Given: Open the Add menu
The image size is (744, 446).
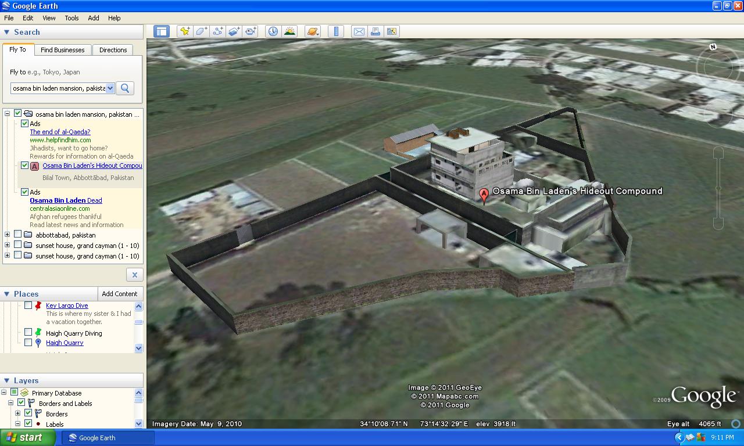Looking at the screenshot, I should 94,18.
